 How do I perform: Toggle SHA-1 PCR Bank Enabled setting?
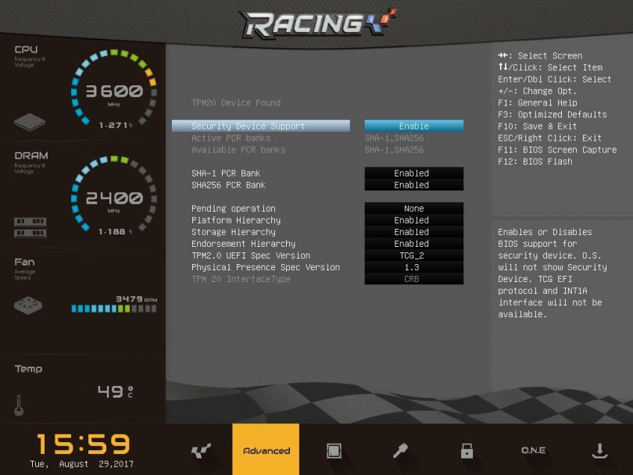[413, 173]
